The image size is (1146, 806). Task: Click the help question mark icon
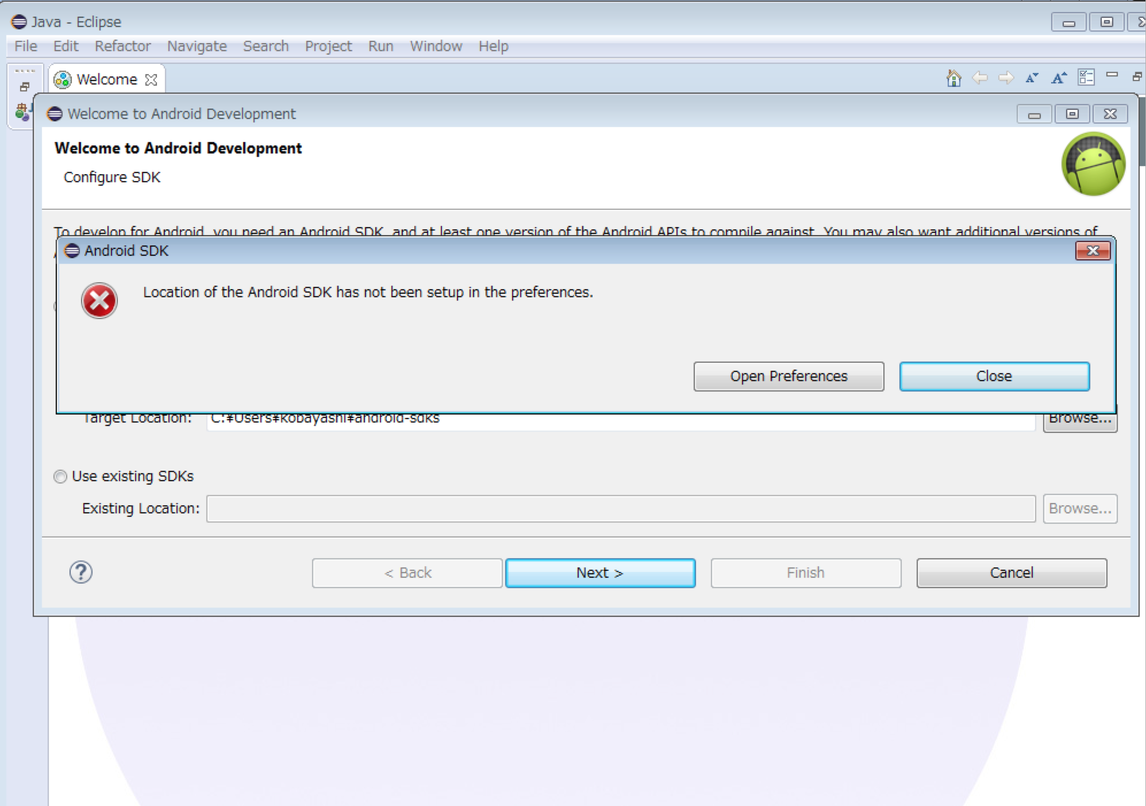[x=81, y=573]
